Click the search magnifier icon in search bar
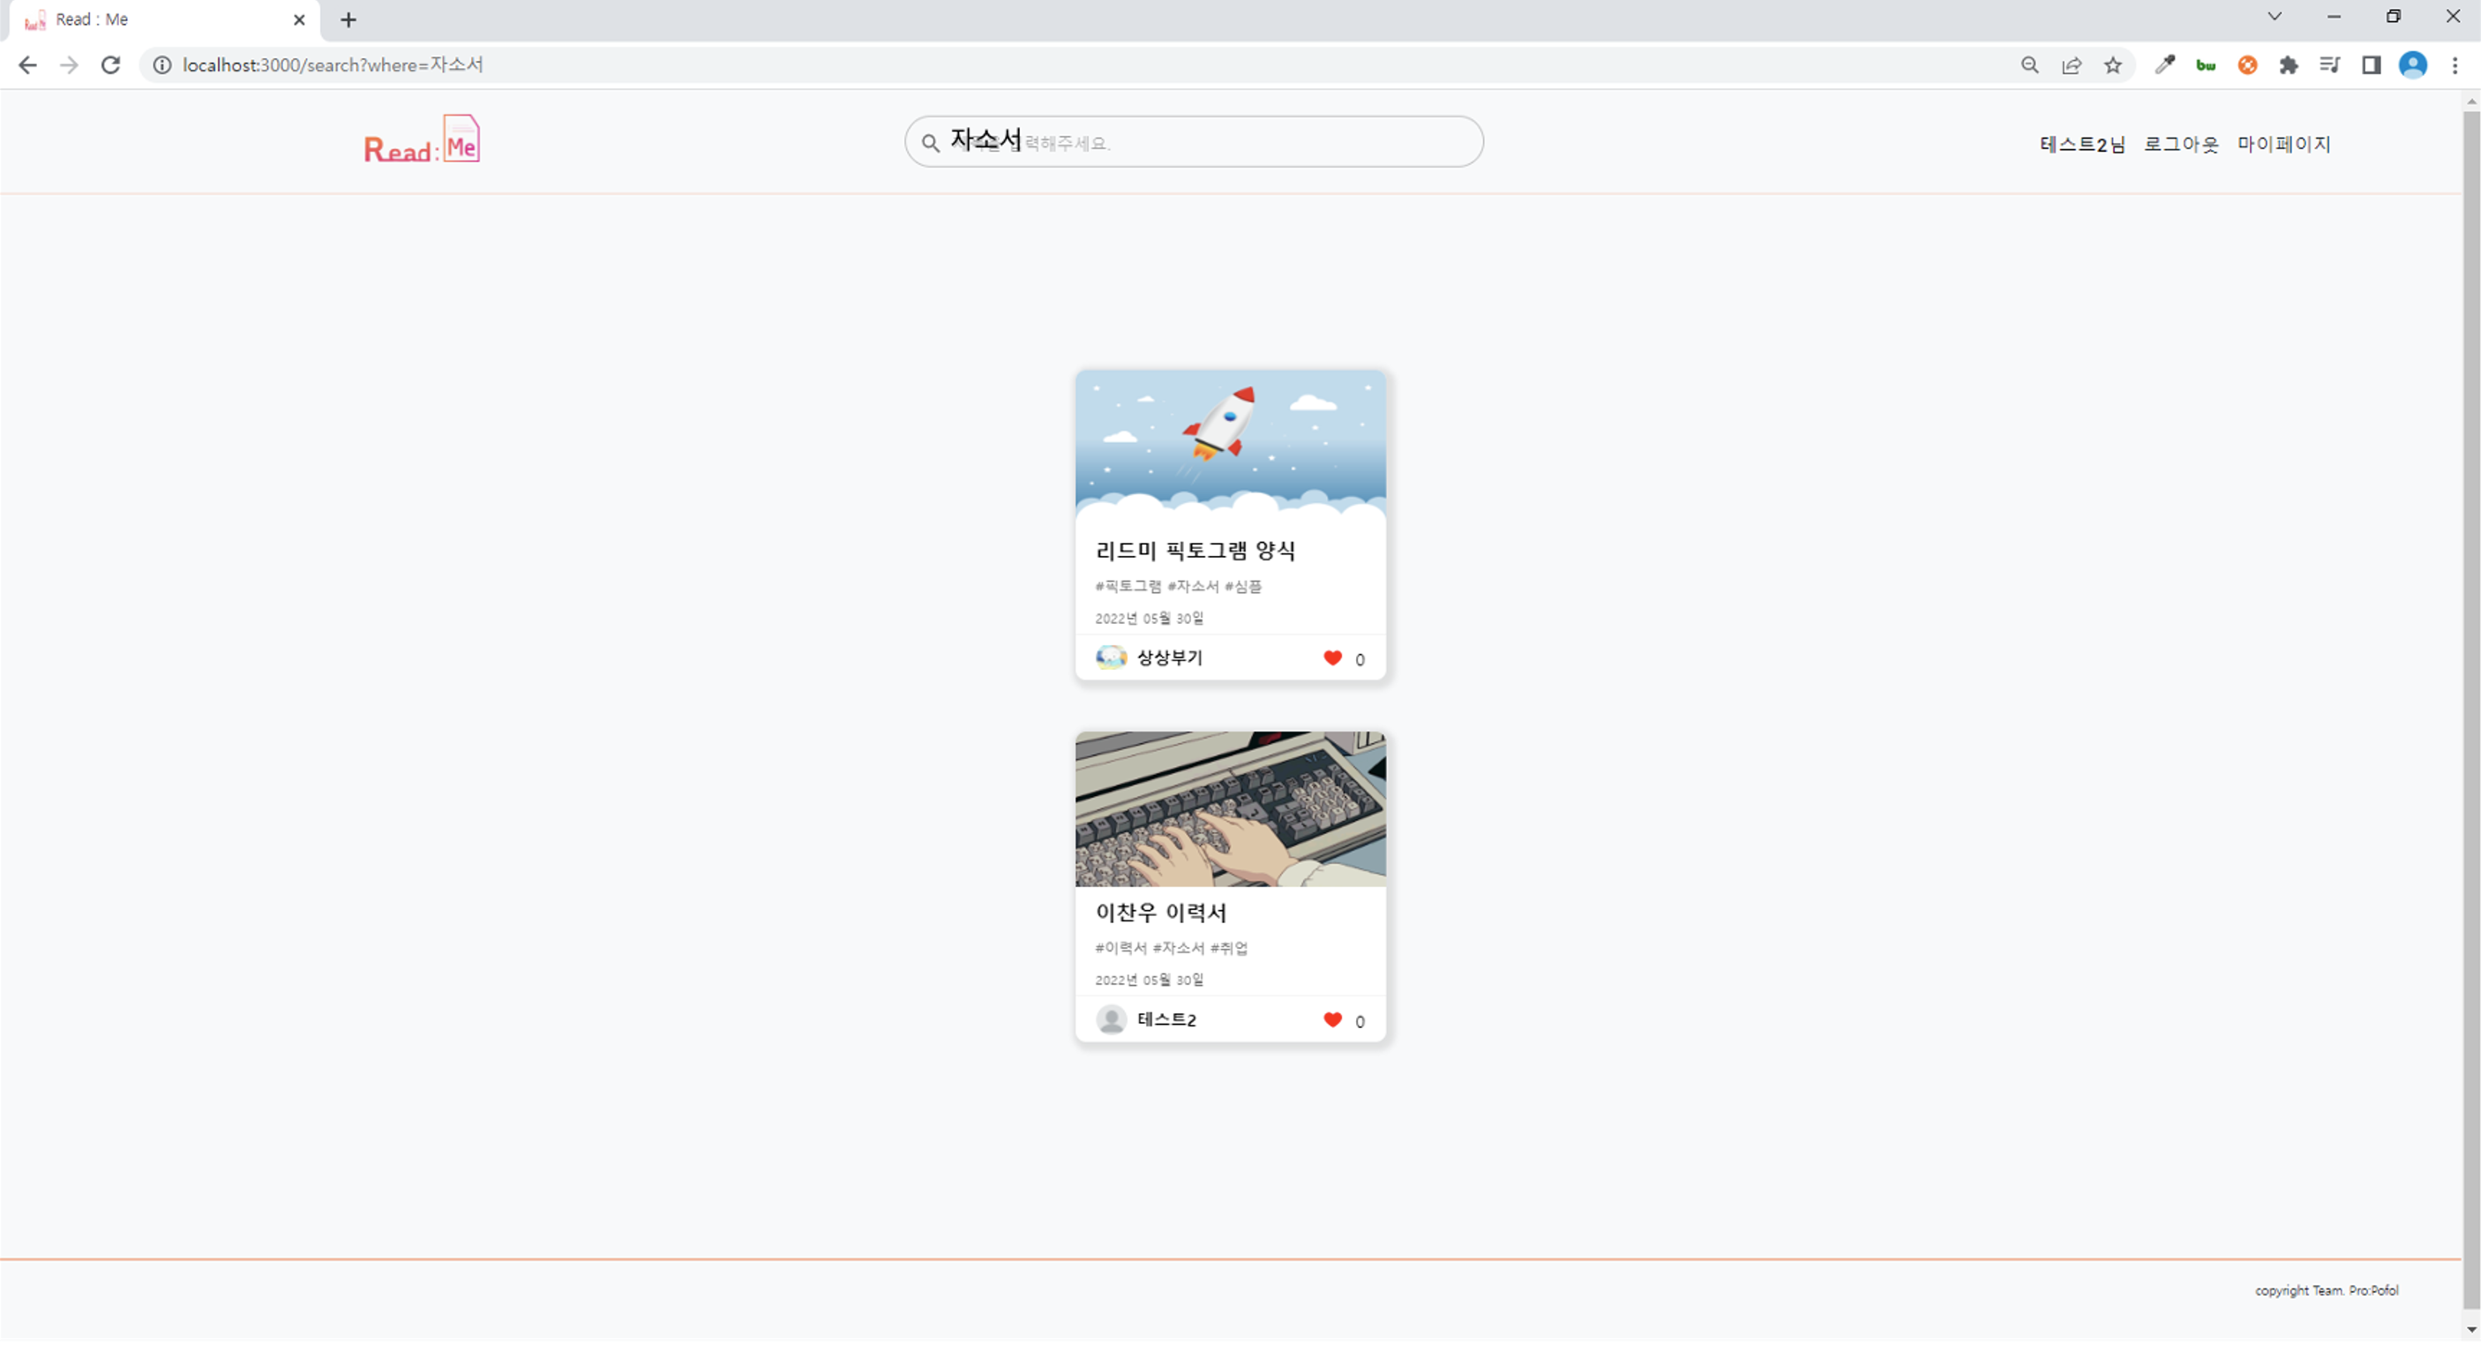 coord(929,144)
